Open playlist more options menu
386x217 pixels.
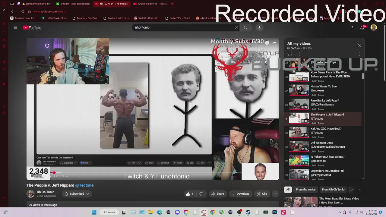(359, 54)
